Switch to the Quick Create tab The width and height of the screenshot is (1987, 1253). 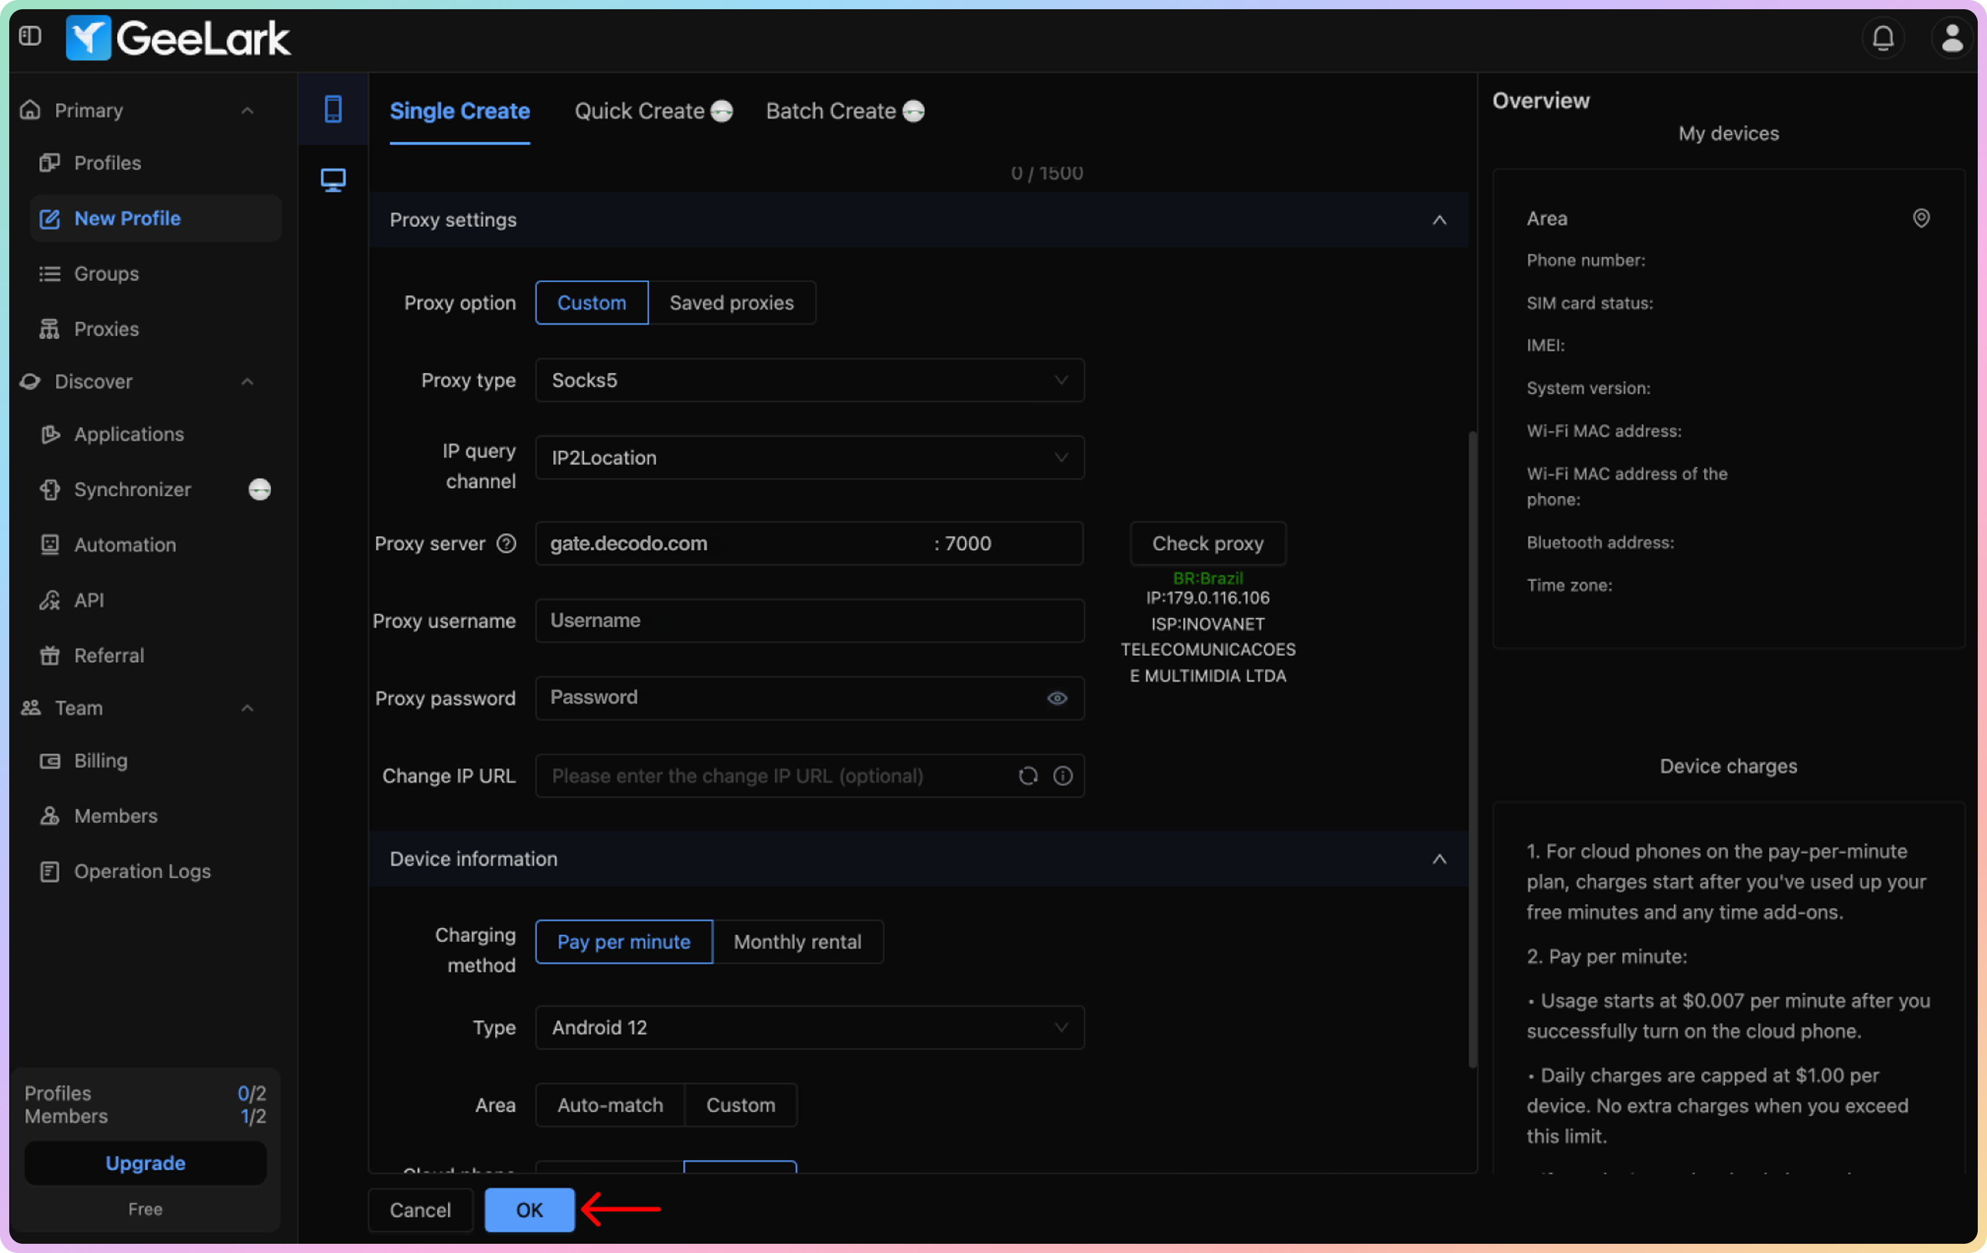point(640,111)
